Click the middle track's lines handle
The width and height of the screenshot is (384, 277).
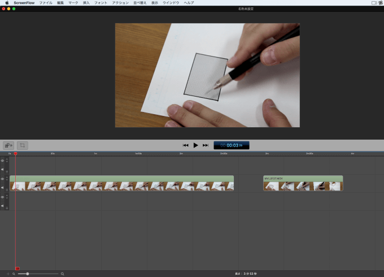pos(7,190)
